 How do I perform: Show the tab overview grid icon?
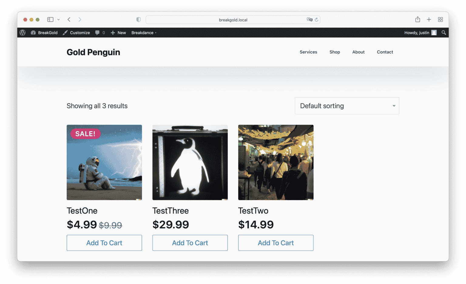point(441,19)
